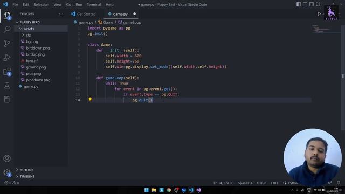Click the editor minimap preview
Image resolution: width=345 pixels, height=194 pixels.
pos(326,29)
